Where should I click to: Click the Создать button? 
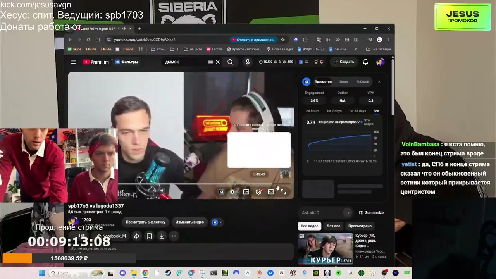pos(344,62)
